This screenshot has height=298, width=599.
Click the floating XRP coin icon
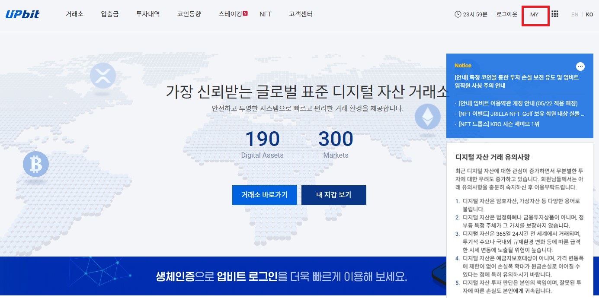(103, 76)
